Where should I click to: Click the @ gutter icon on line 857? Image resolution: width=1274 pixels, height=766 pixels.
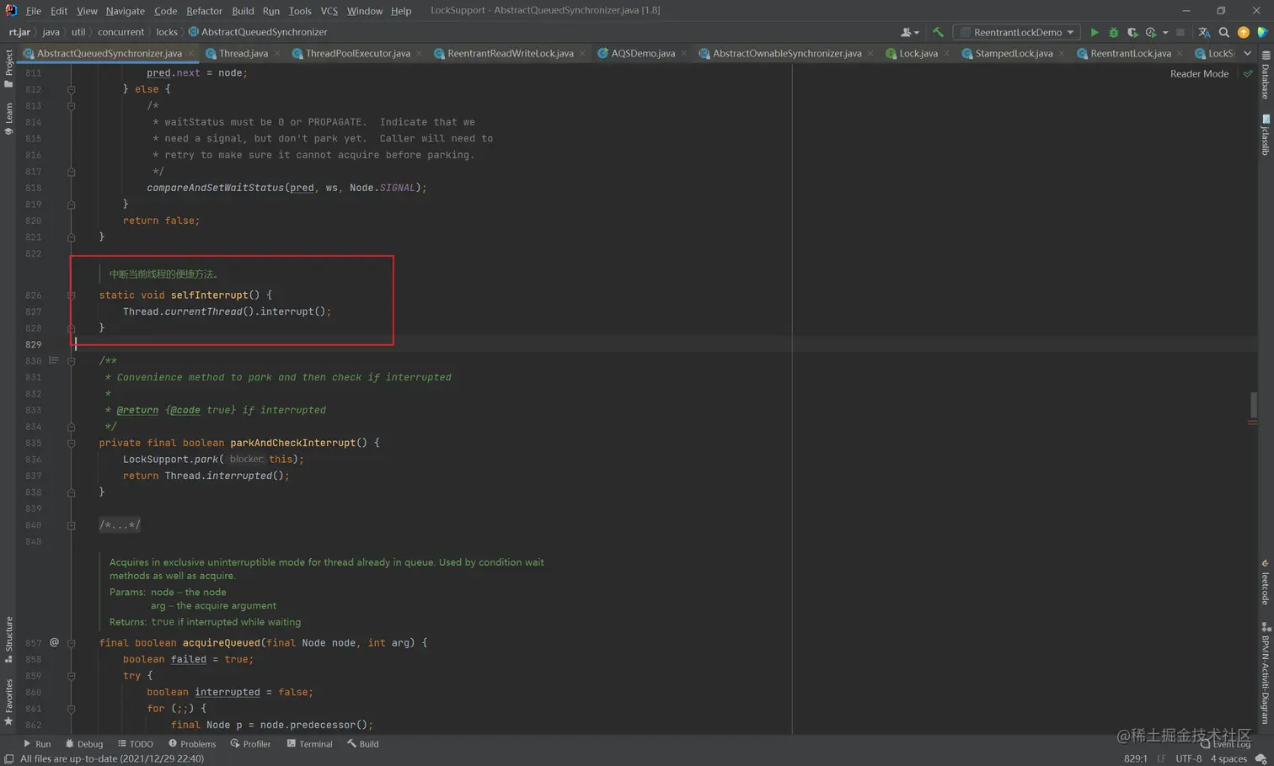tap(54, 642)
